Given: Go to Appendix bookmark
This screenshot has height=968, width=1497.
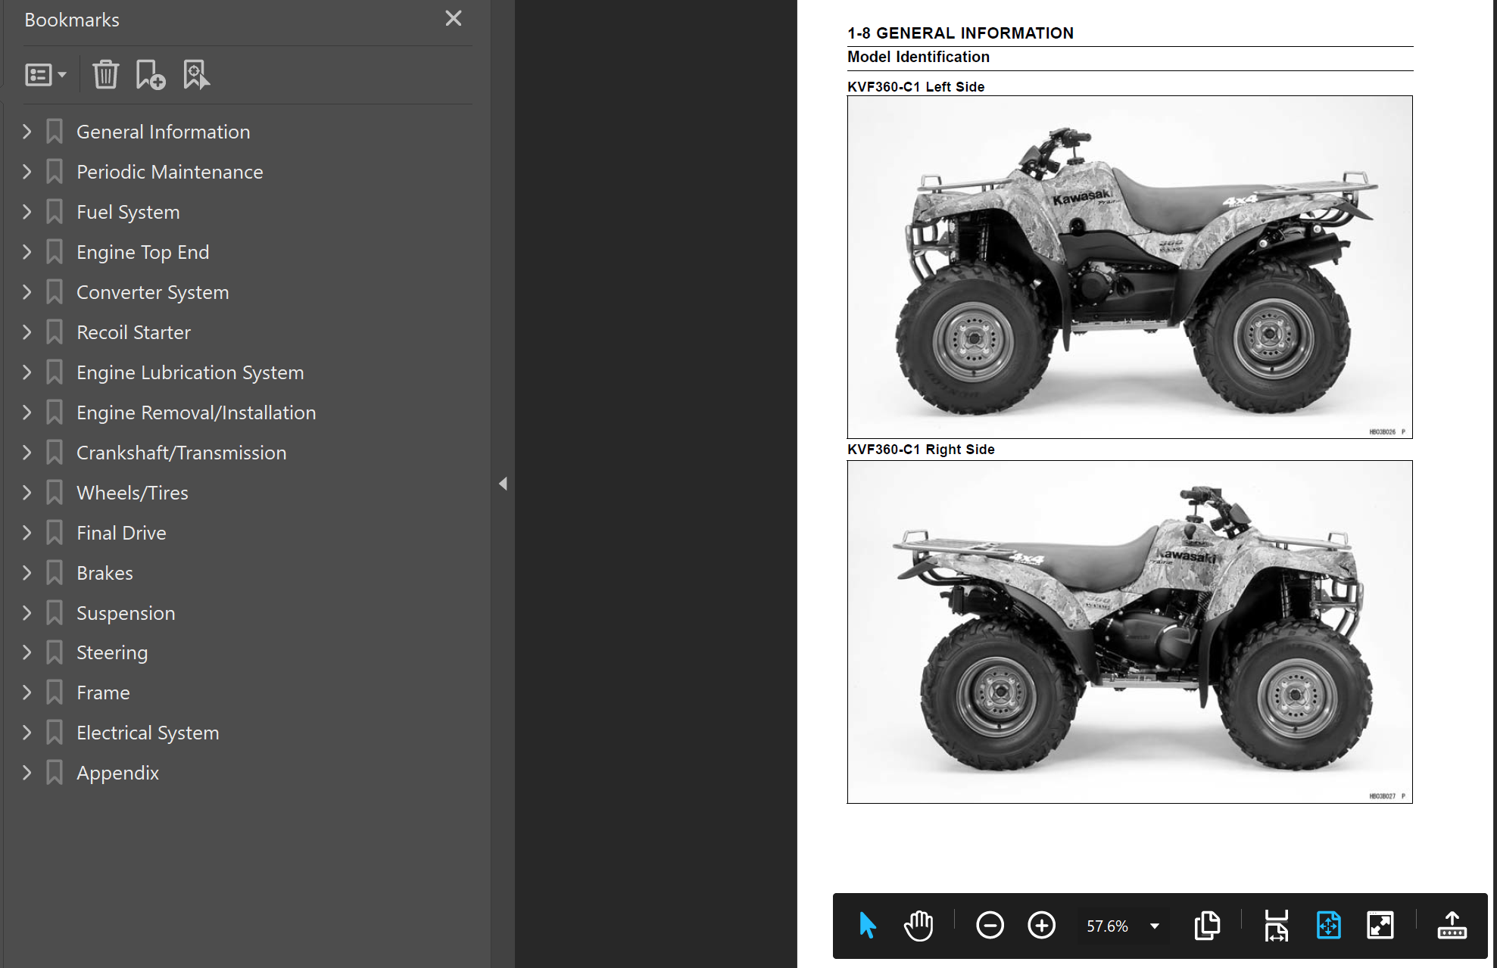Looking at the screenshot, I should (117, 773).
